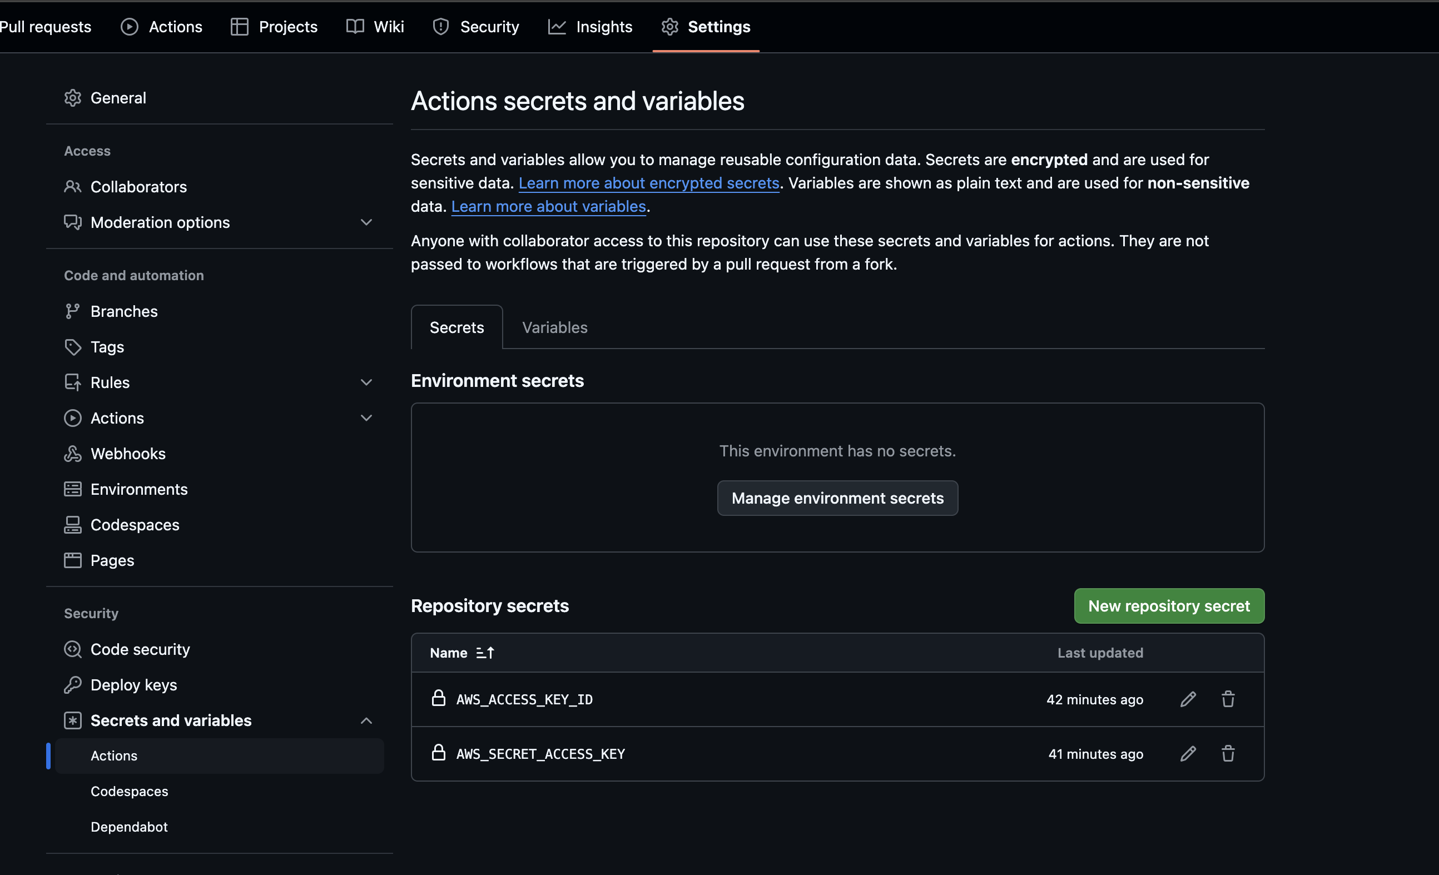Edit the AWS_ACCESS_KEY_ID secret pencil icon
1439x875 pixels.
(x=1188, y=699)
